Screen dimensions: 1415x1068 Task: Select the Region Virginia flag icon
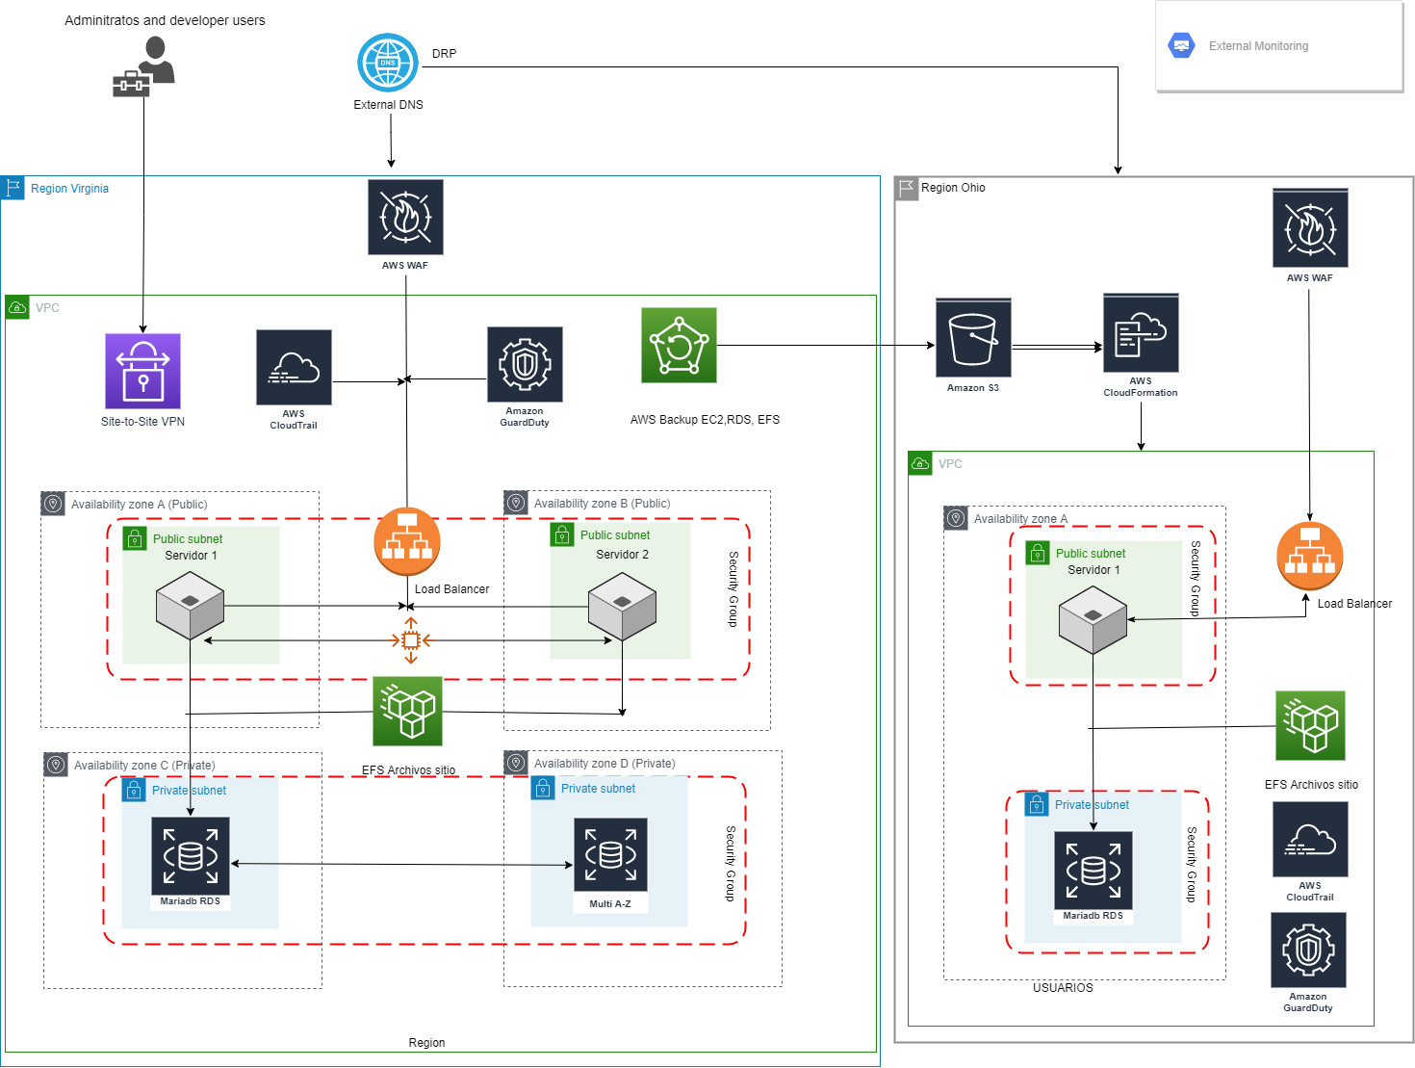click(x=13, y=188)
